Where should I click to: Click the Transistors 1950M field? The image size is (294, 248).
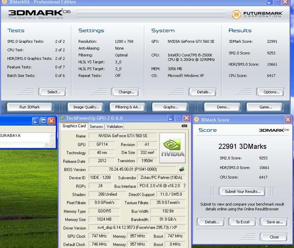click(x=147, y=161)
